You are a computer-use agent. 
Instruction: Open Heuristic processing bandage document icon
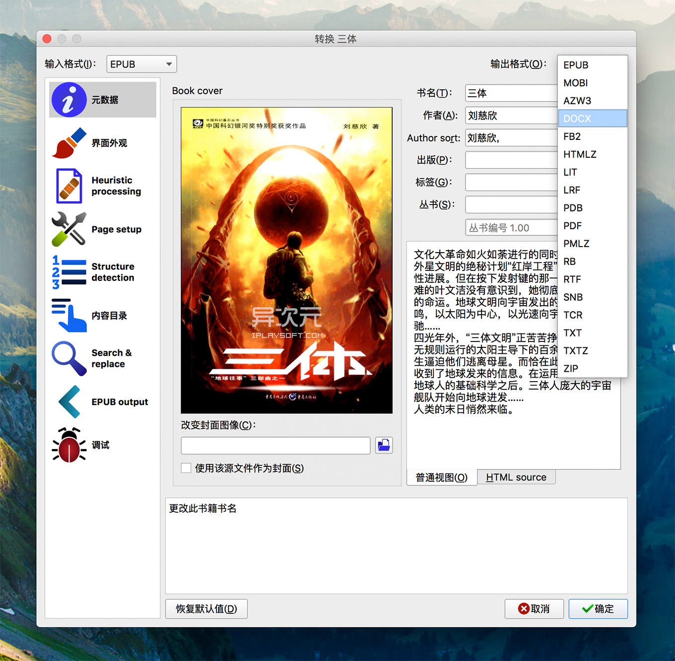click(69, 186)
